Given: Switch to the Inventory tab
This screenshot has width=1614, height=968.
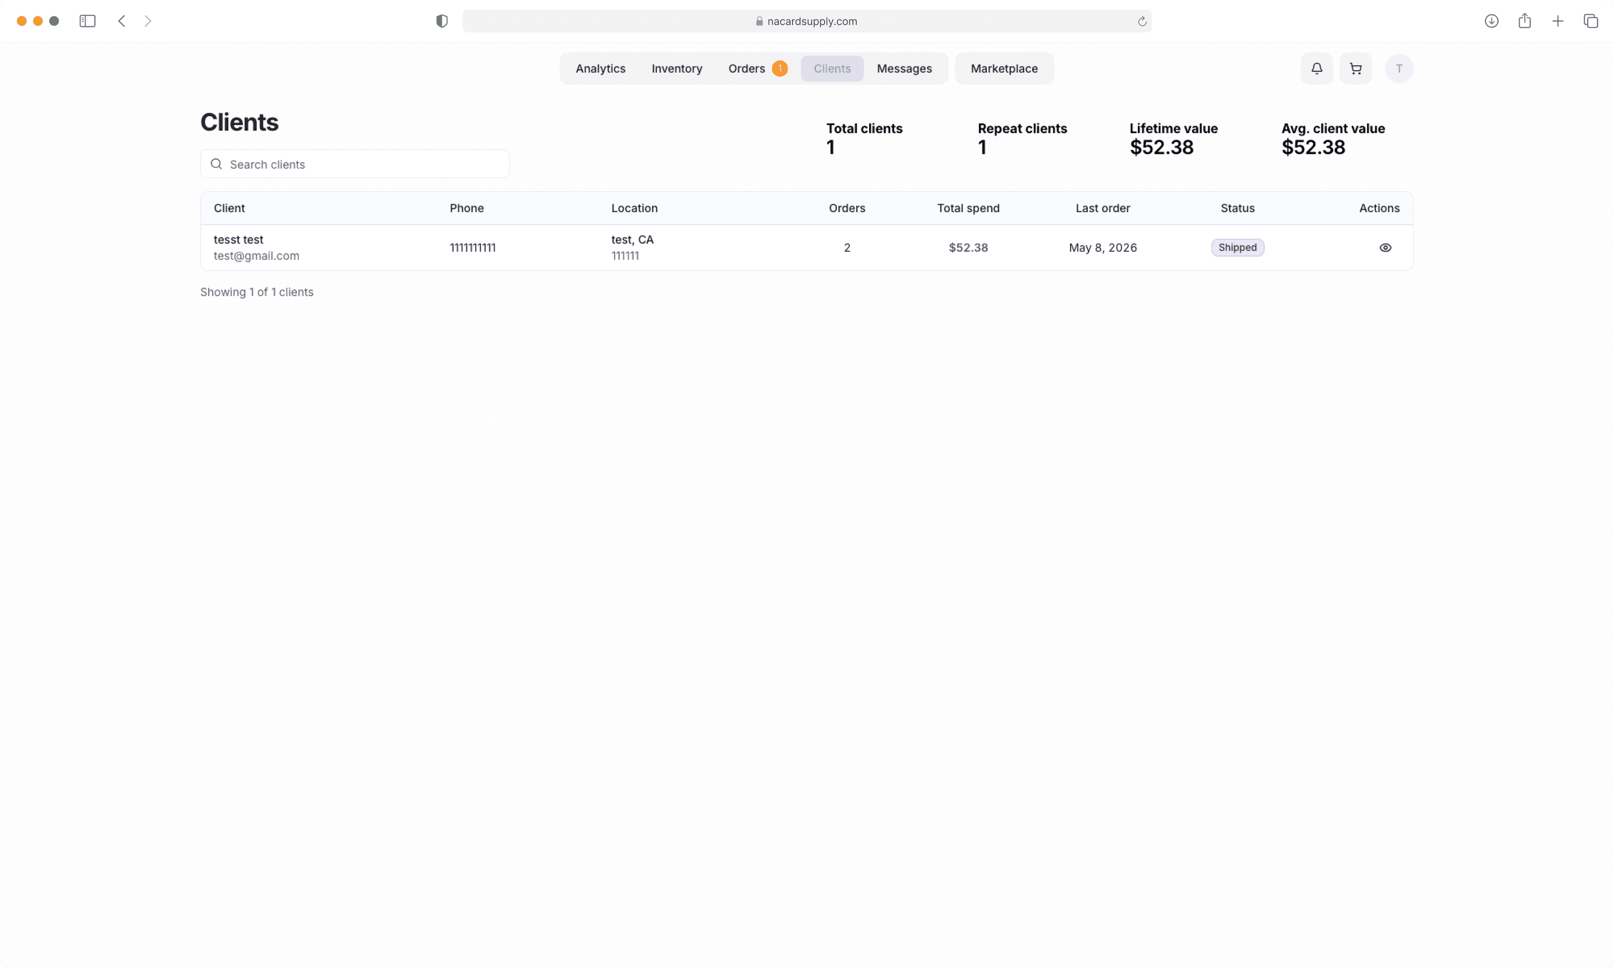Looking at the screenshot, I should pyautogui.click(x=677, y=68).
